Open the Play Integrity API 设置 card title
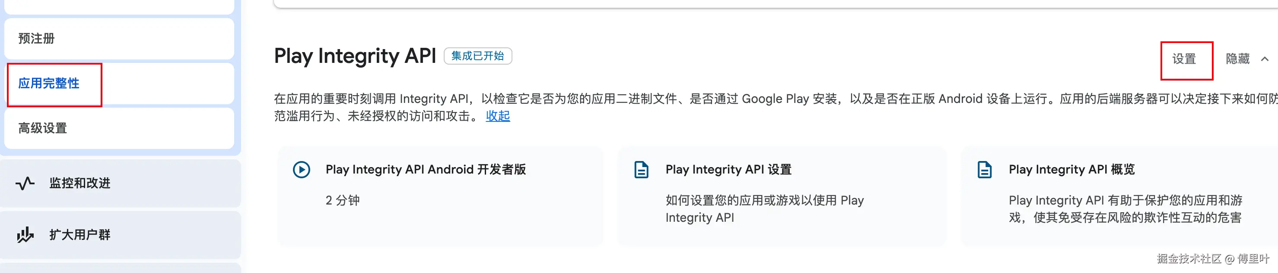The height and width of the screenshot is (273, 1278). (728, 170)
